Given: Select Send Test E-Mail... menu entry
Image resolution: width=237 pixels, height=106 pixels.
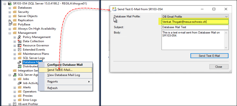Looking at the screenshot, I should [65, 70].
